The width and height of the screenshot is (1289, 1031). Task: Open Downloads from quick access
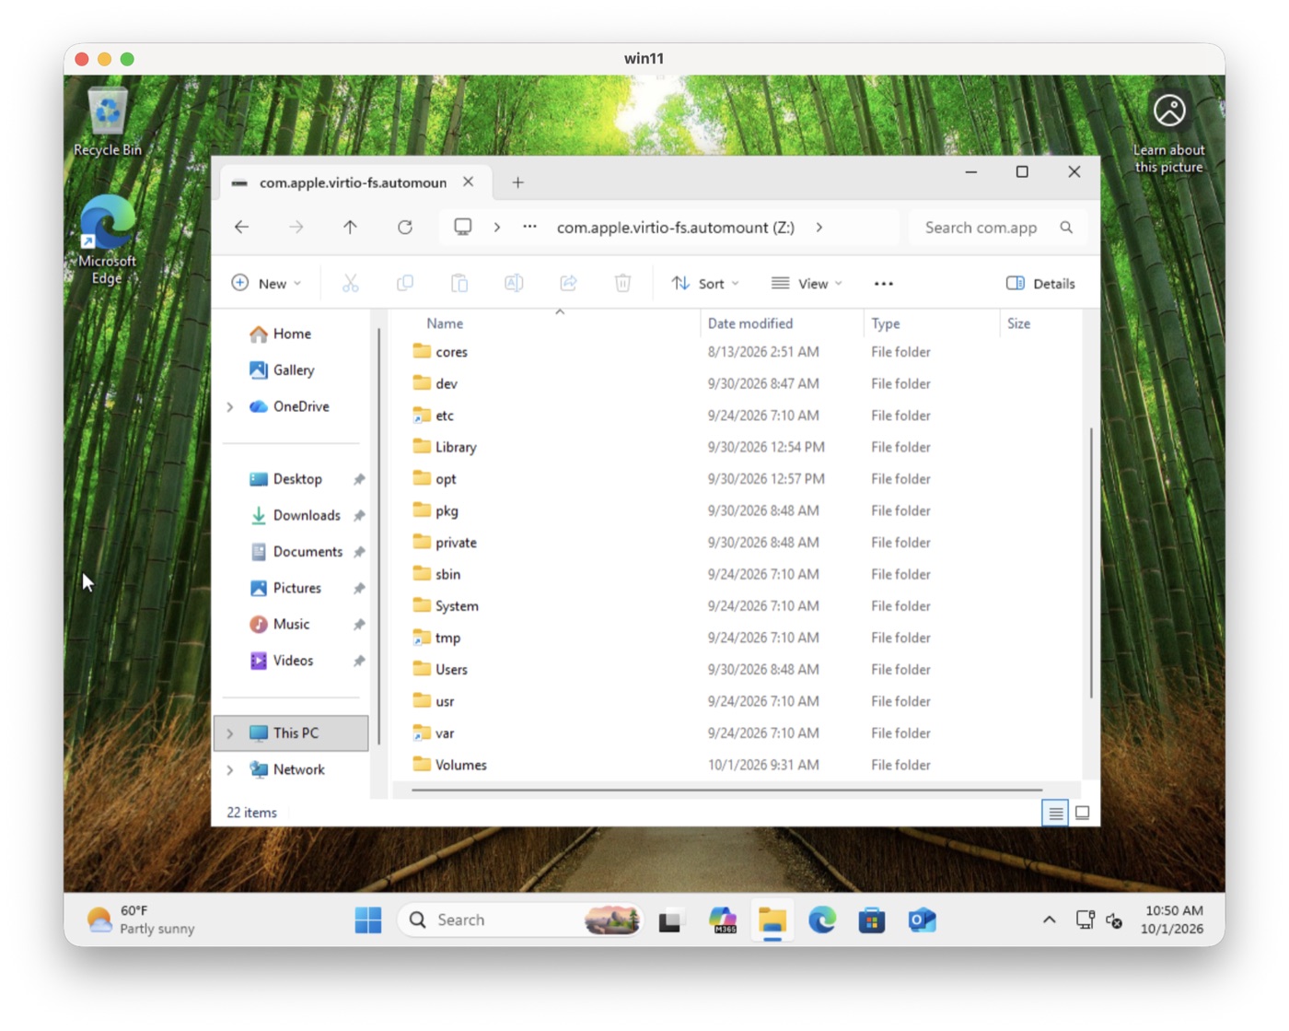pyautogui.click(x=307, y=515)
